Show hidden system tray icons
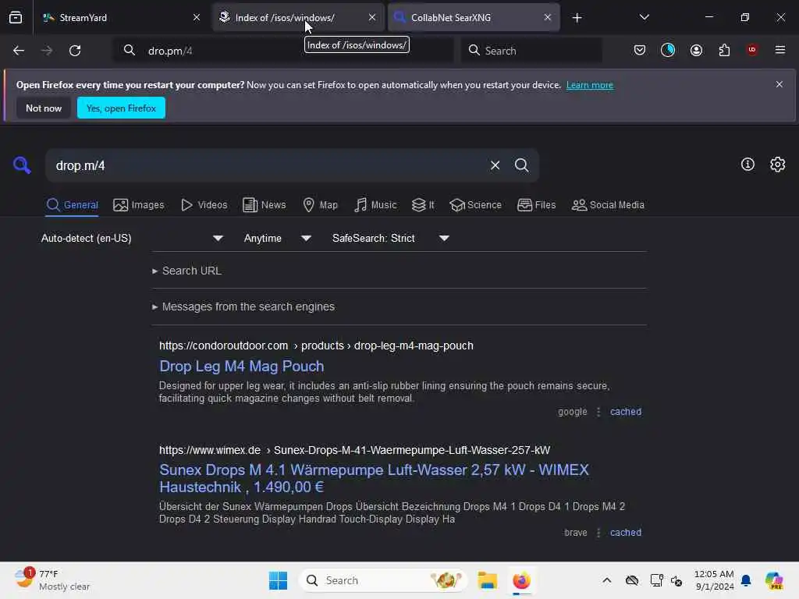Image resolution: width=799 pixels, height=599 pixels. [606, 580]
